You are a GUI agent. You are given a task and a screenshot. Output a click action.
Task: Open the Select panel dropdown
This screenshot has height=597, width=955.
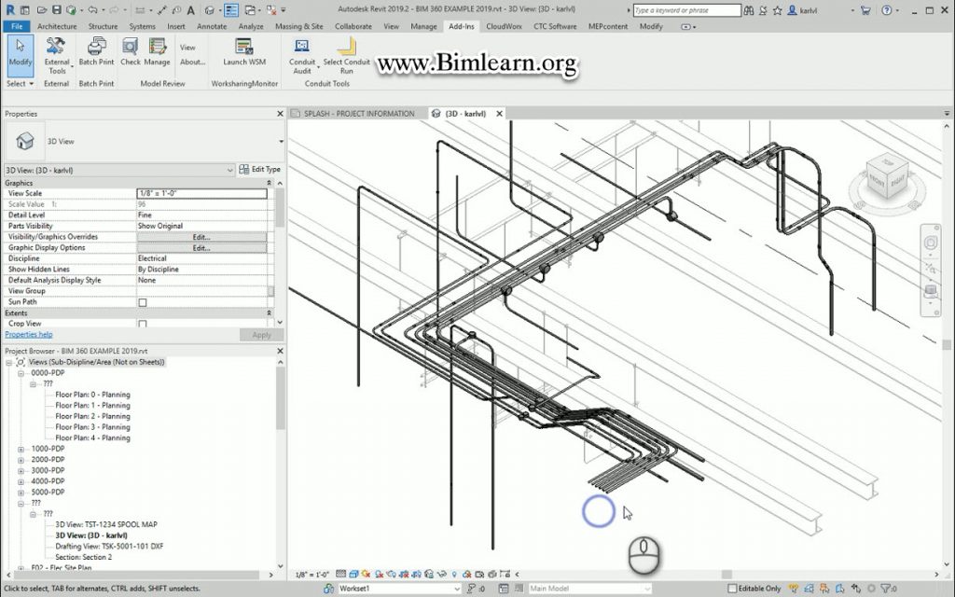21,83
